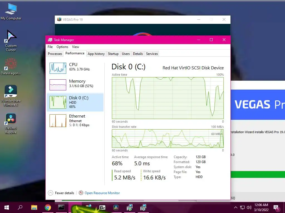Click the VEGAS Pro installer green progress bar
285x213 pixels.
click(258, 174)
